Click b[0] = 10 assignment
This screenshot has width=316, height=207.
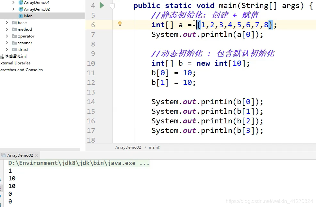pyautogui.click(x=174, y=73)
